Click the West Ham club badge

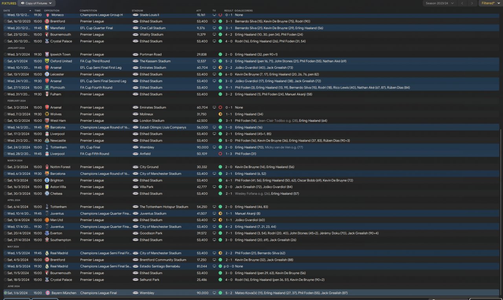47,121
